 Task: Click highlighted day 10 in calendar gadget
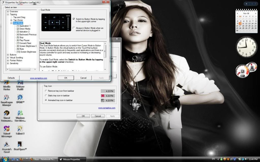(x=240, y=24)
